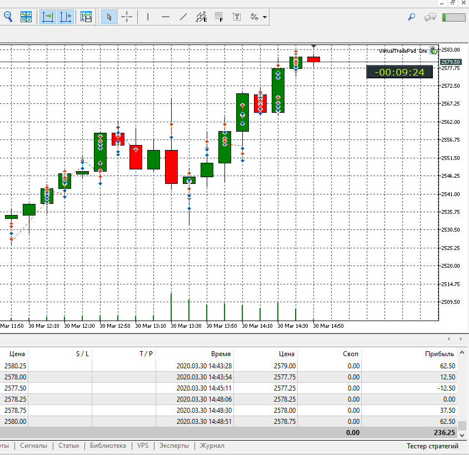Toggle chart auto-scroll to latest bar
Image resolution: width=469 pixels, height=455 pixels.
pyautogui.click(x=48, y=17)
